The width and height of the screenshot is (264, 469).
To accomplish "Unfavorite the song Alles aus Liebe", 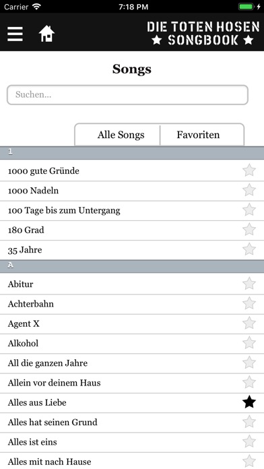I will (x=249, y=402).
